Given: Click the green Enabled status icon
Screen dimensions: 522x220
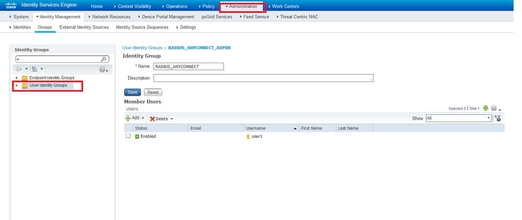Looking at the screenshot, I should tap(137, 136).
